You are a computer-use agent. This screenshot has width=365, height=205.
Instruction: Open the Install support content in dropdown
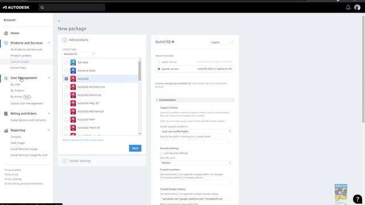point(196,132)
